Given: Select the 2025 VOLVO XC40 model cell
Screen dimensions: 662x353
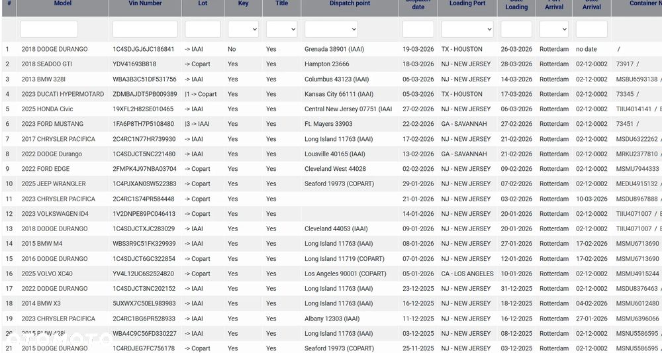Looking at the screenshot, I should pos(47,274).
